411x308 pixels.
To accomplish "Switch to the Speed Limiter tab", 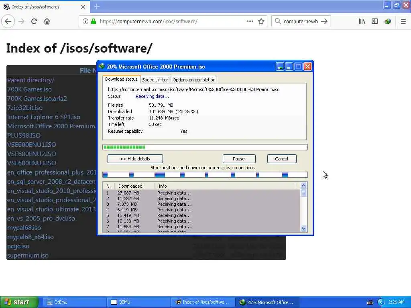I will (155, 80).
